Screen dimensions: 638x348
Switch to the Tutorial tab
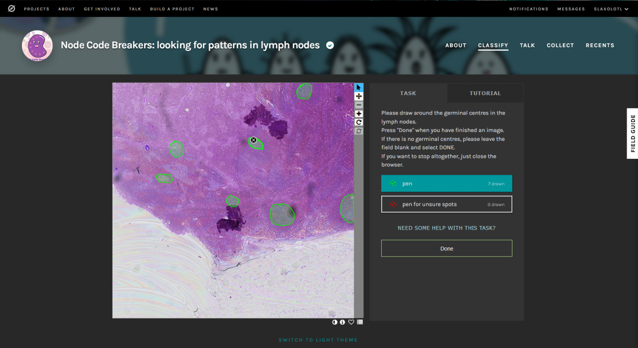pyautogui.click(x=485, y=93)
